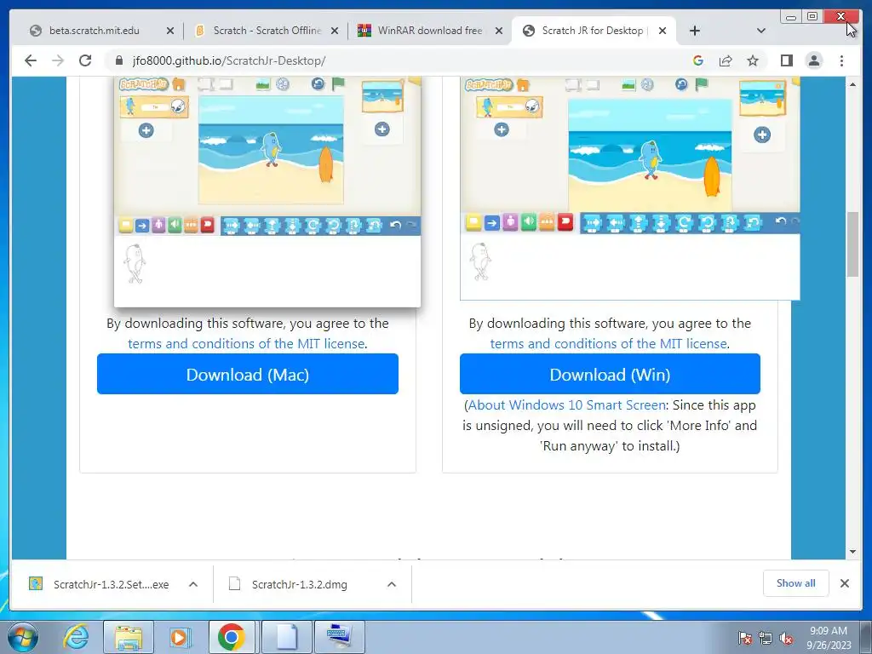The image size is (872, 654).
Task: Close the Scratch JR for Desktop tab
Action: [x=663, y=31]
